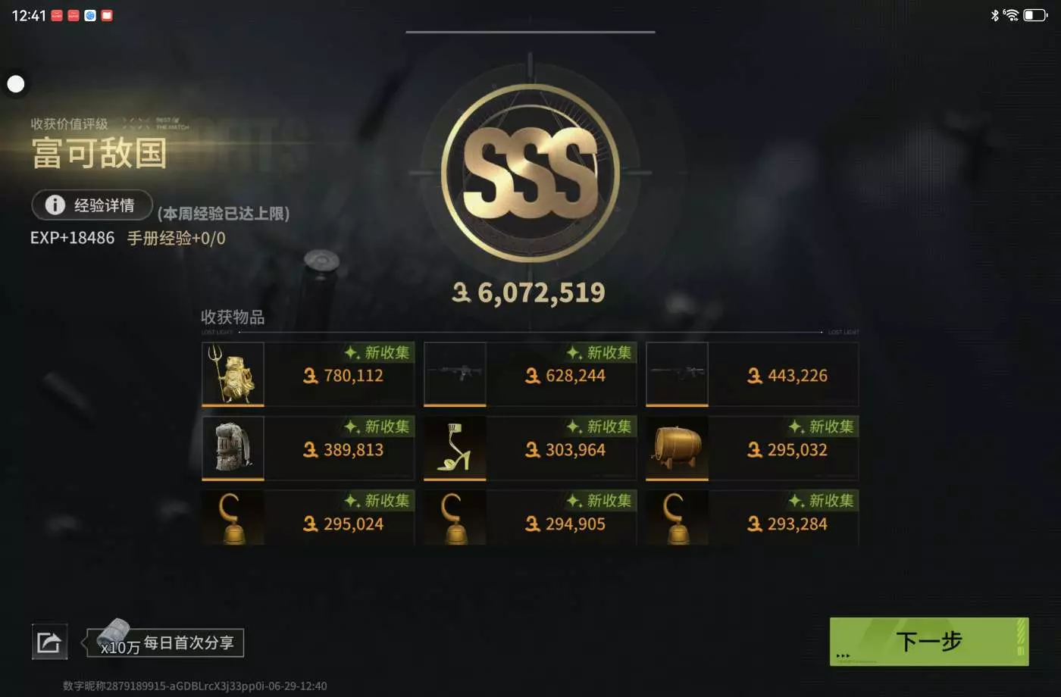Click the share icon at bottom left
This screenshot has height=697, width=1061.
pos(49,642)
